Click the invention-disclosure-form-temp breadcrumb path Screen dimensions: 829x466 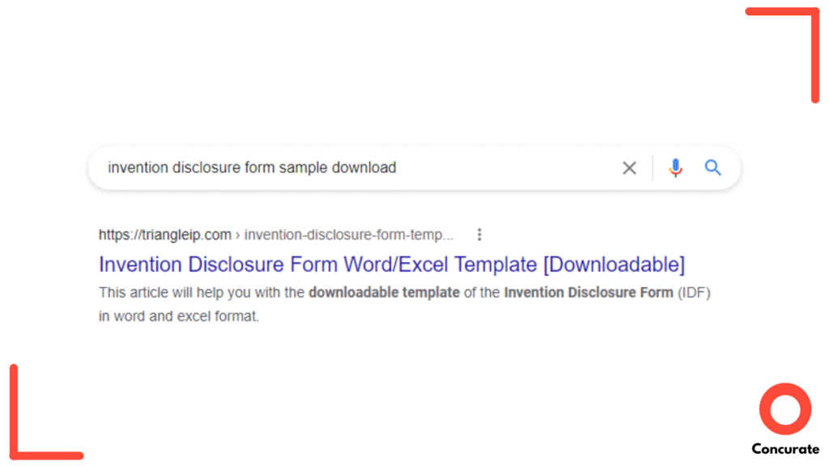[x=349, y=235]
